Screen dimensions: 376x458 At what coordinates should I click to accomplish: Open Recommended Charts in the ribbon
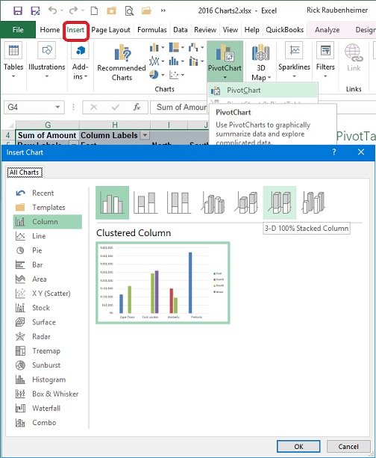(122, 63)
